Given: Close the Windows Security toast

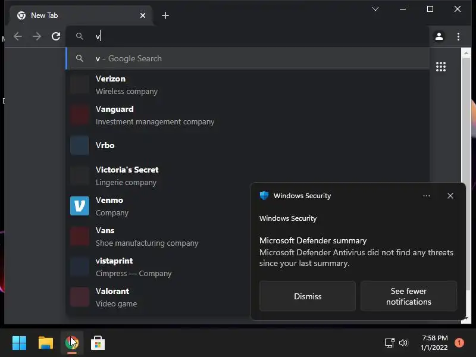Looking at the screenshot, I should pyautogui.click(x=450, y=196).
